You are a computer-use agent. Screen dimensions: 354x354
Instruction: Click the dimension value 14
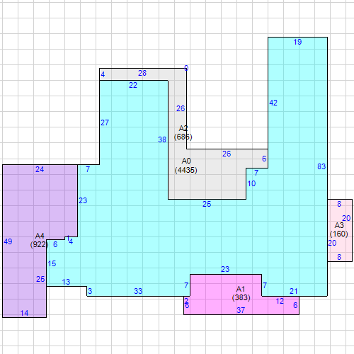(24, 313)
